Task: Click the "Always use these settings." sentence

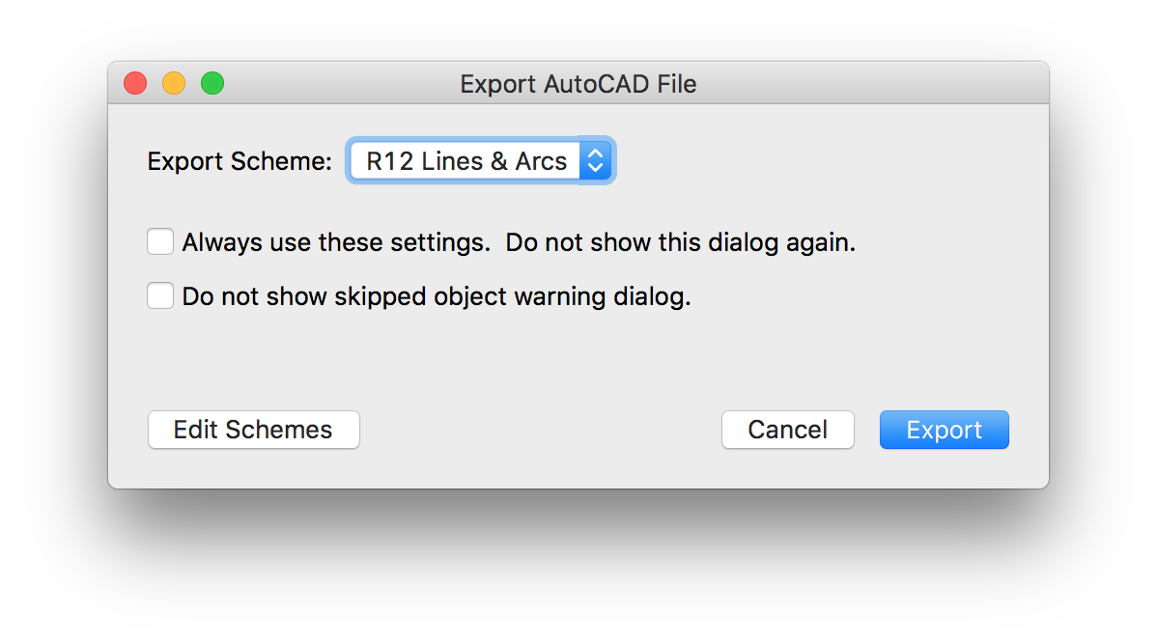Action: point(336,242)
